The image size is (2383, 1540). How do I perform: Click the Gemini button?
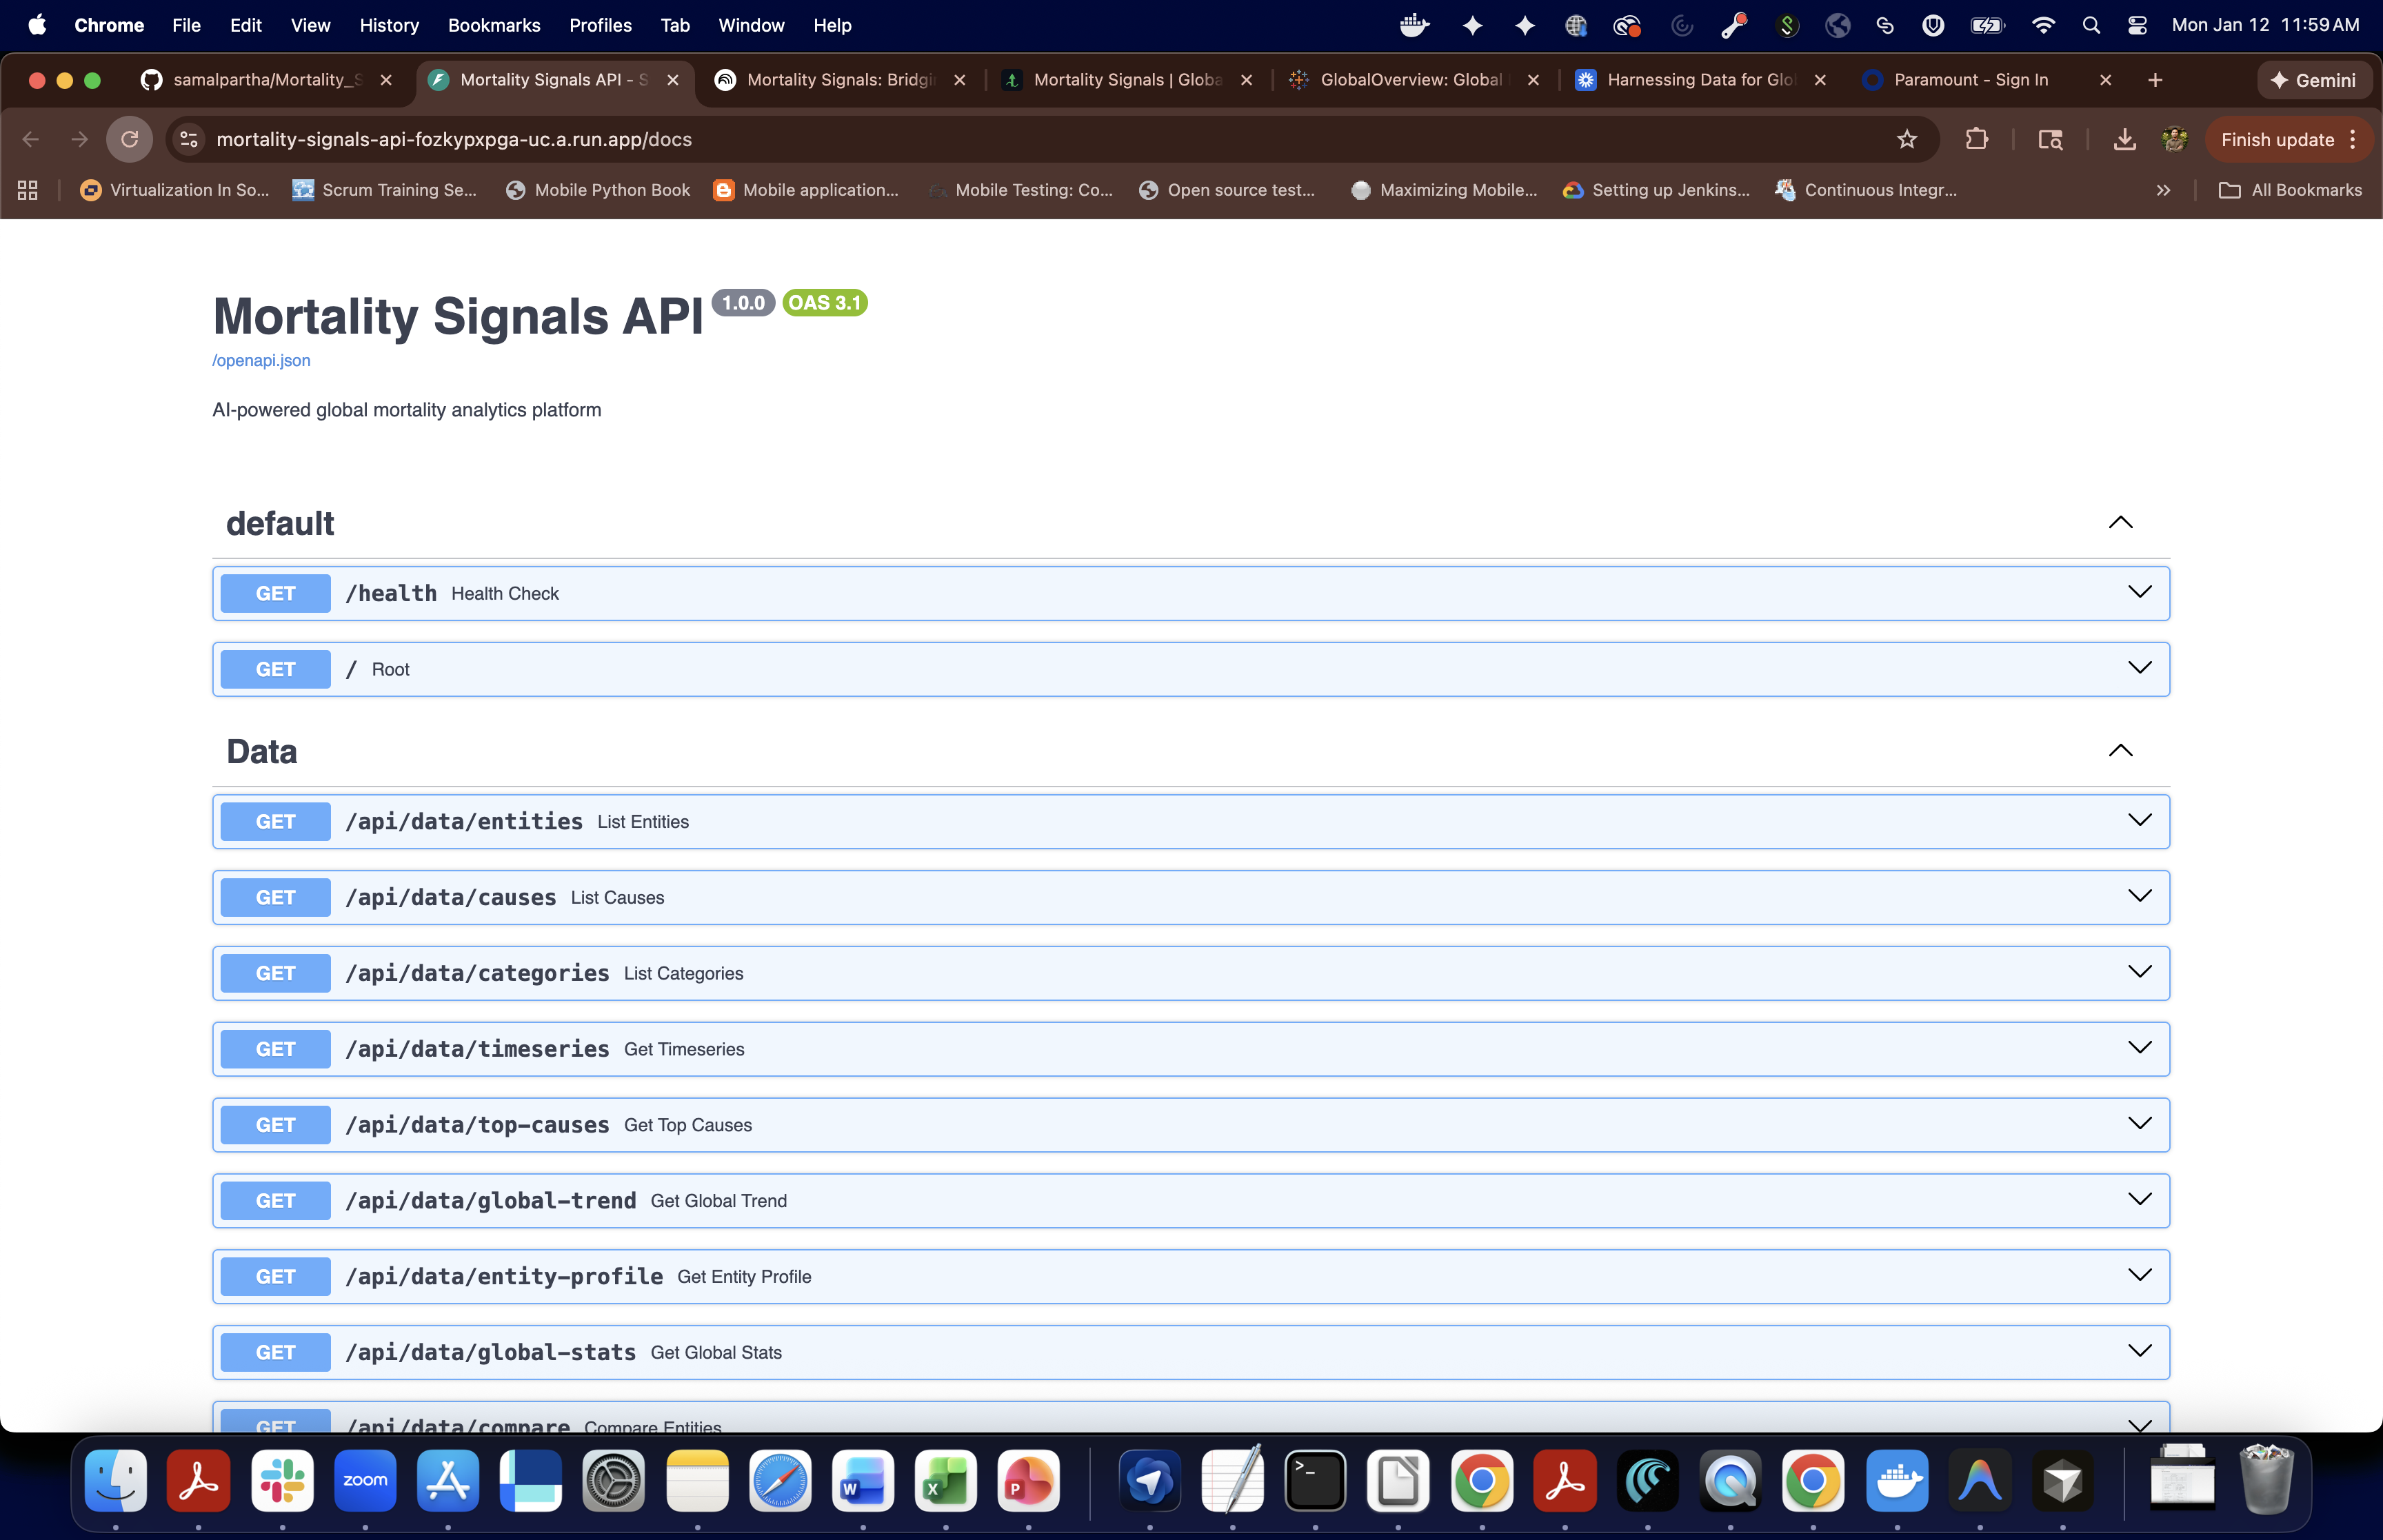[2313, 80]
